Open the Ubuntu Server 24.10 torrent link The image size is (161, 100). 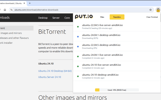pyautogui.click(x=50, y=77)
